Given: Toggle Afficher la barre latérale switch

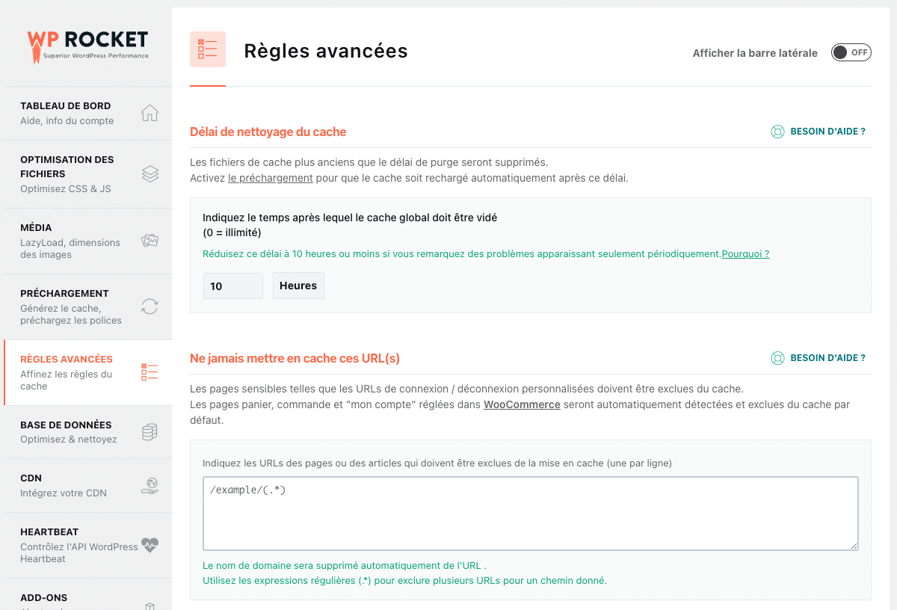Looking at the screenshot, I should coord(851,52).
